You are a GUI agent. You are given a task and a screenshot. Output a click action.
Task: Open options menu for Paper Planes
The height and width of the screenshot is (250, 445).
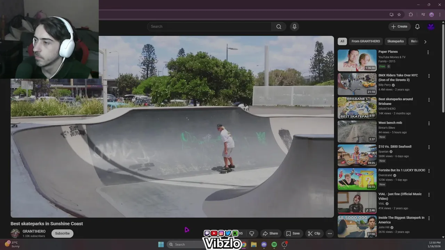[x=428, y=52]
